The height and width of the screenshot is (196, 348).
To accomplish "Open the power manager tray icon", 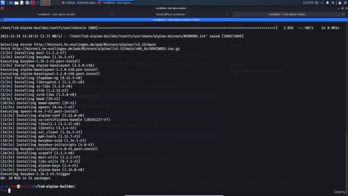I will click(333, 3).
